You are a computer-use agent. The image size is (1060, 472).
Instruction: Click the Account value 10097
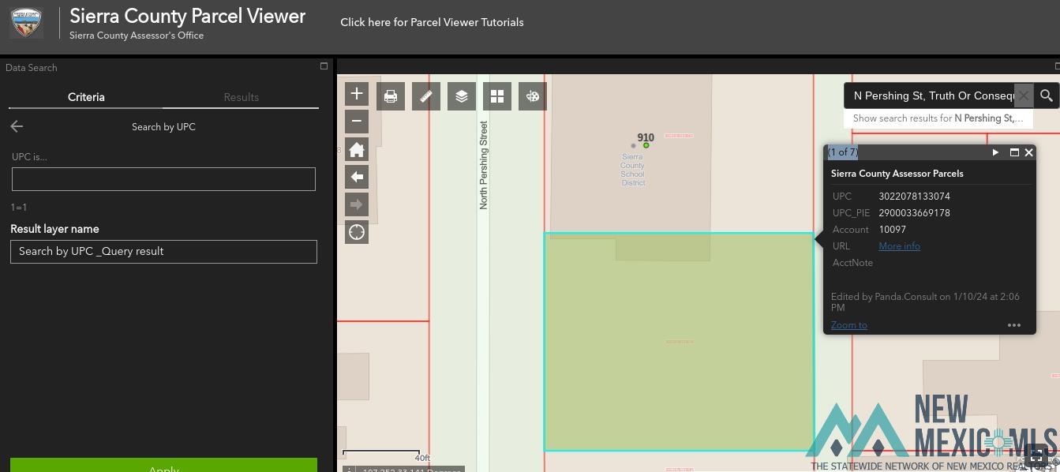pyautogui.click(x=892, y=230)
